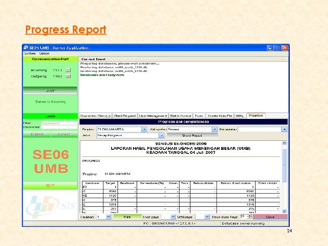The height and width of the screenshot is (246, 328).
Task: Click the Password input field
Action: 59,127
